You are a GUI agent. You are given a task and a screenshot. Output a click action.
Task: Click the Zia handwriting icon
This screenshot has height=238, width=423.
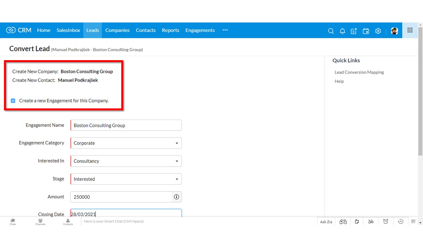371,222
